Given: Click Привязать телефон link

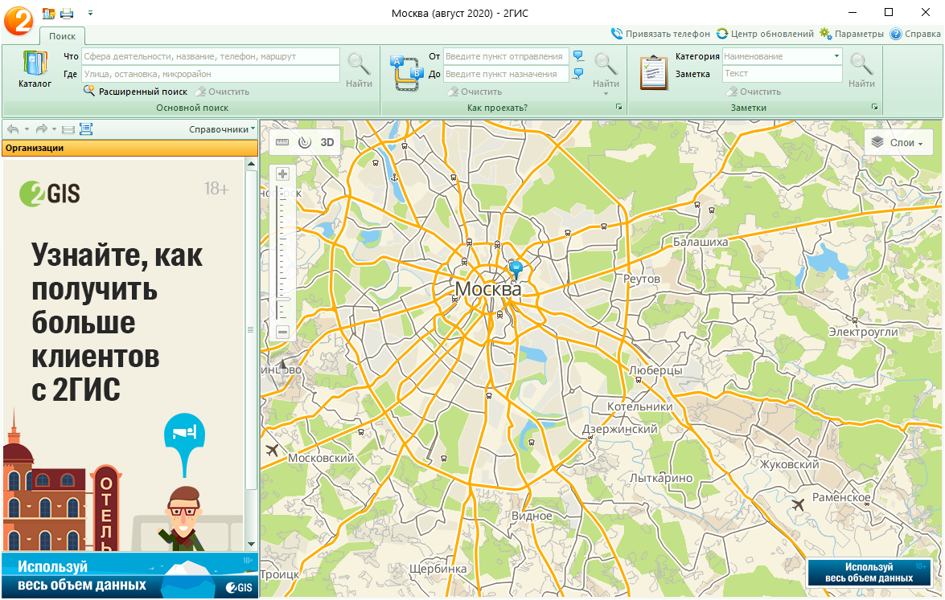Looking at the screenshot, I should [x=660, y=34].
